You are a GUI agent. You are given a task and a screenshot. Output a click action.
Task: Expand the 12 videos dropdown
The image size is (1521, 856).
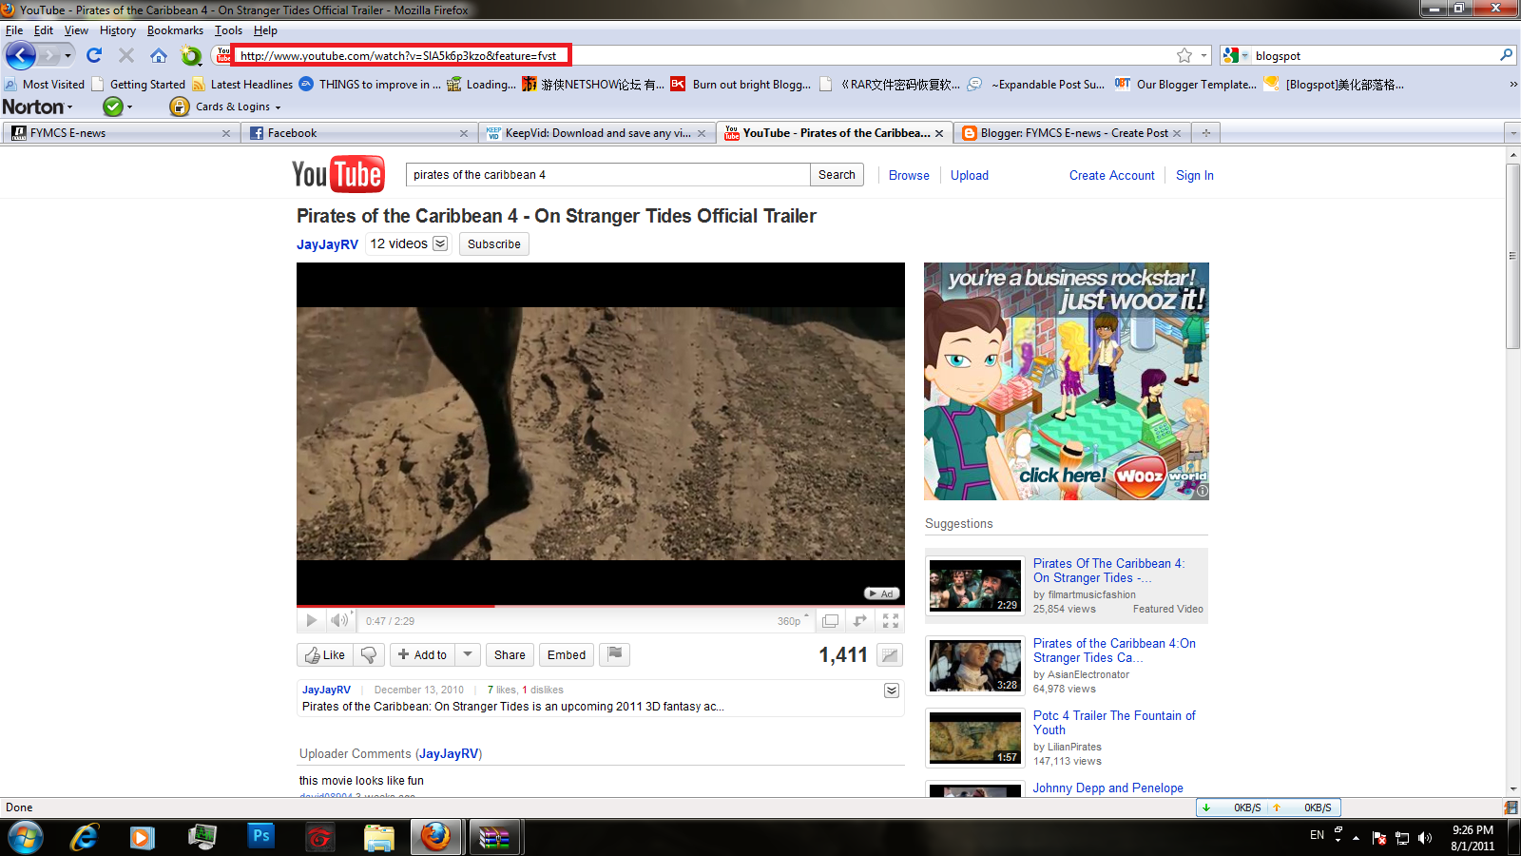[x=440, y=243]
